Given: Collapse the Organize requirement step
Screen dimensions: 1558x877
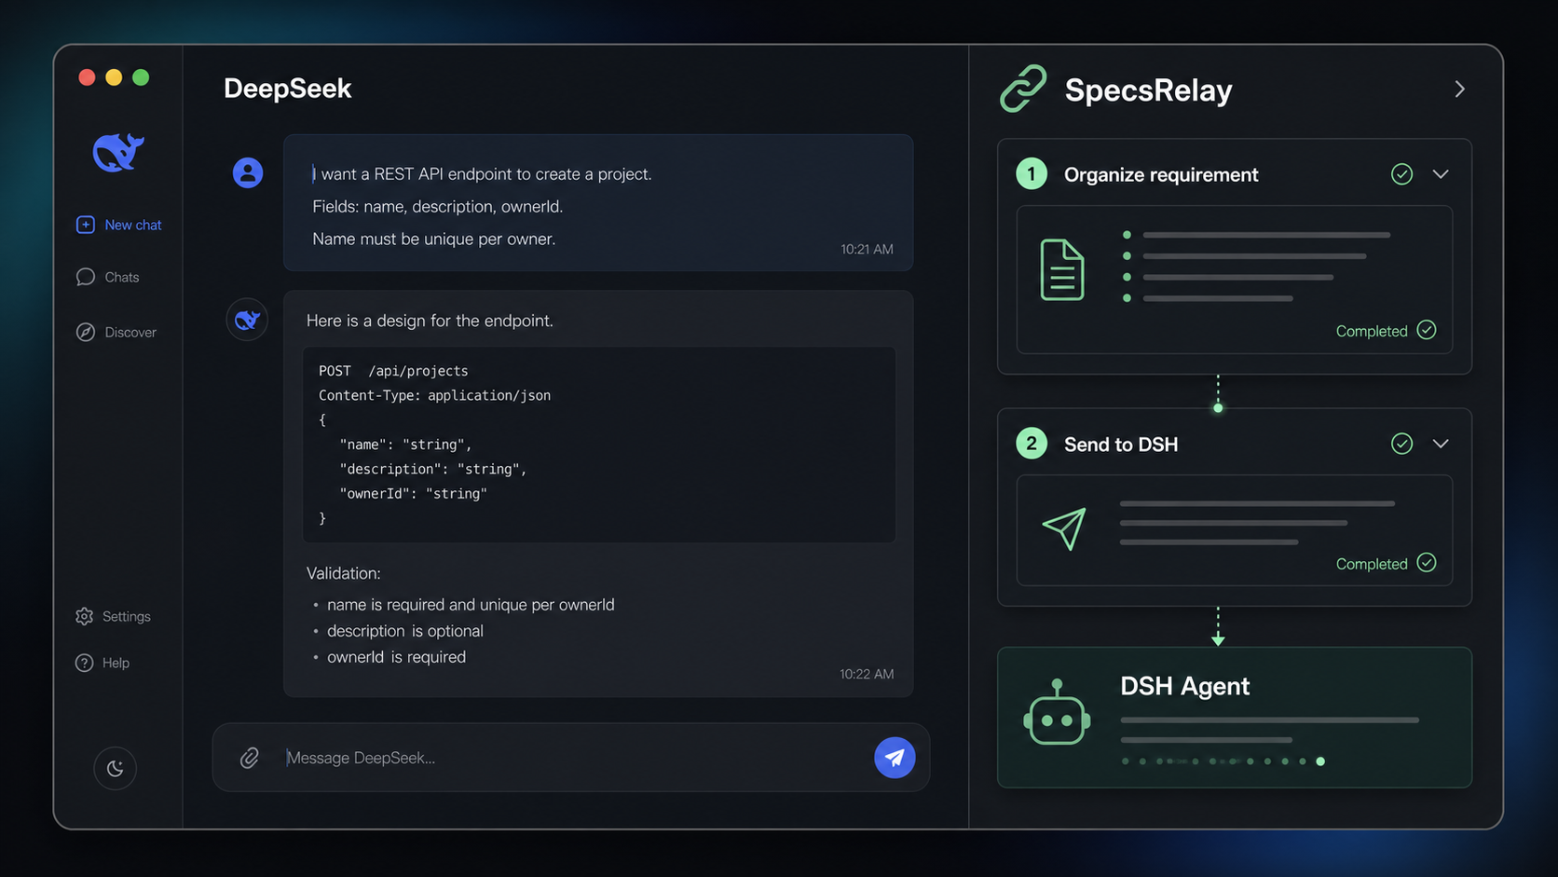Looking at the screenshot, I should [1441, 174].
